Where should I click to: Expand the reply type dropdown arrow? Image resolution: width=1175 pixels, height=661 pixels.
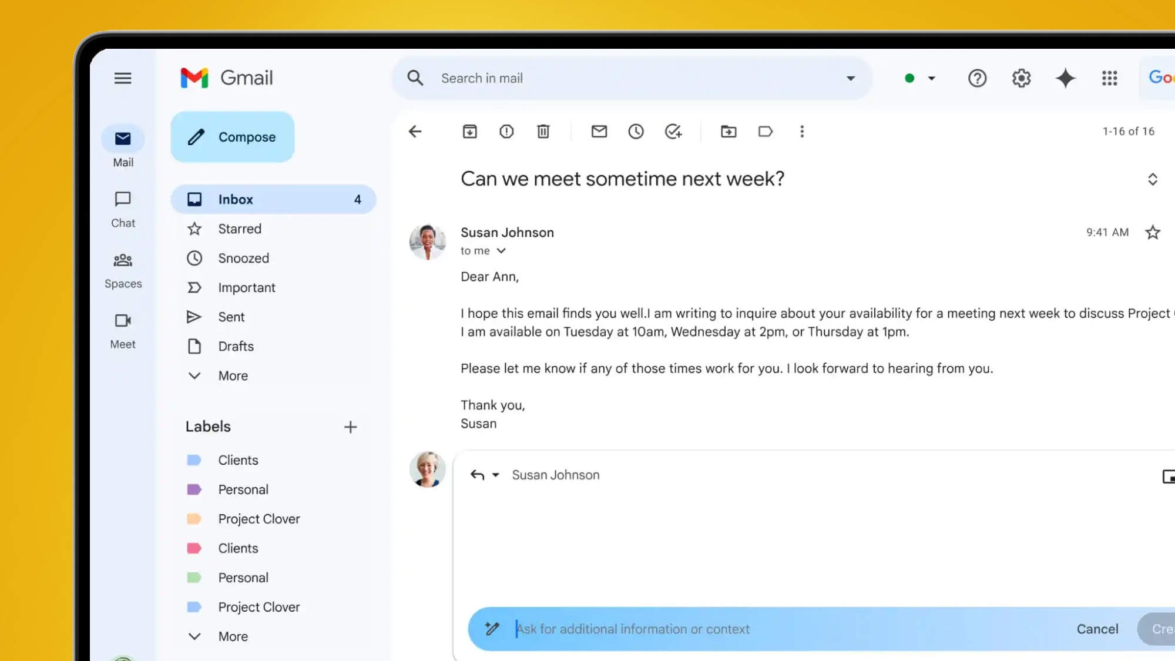click(x=495, y=475)
